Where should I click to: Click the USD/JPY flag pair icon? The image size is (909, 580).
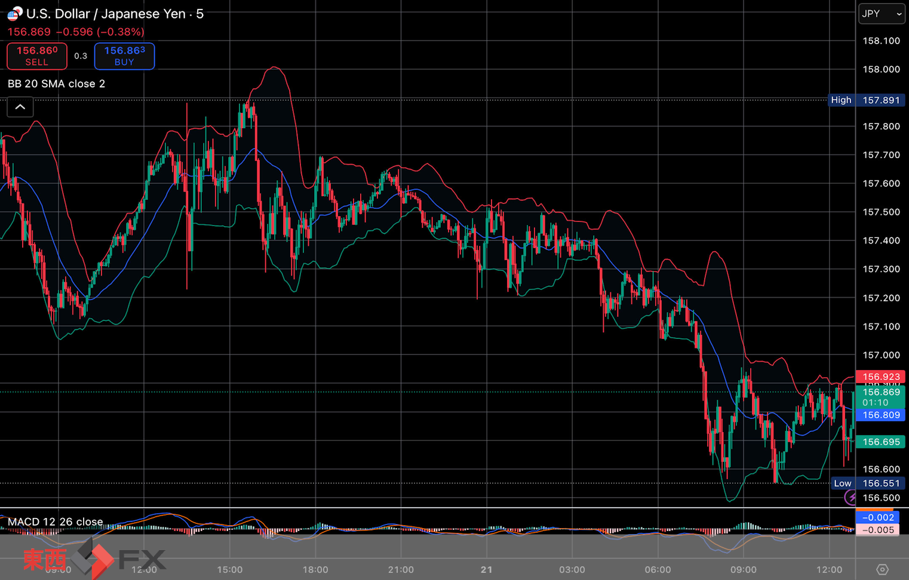click(x=14, y=13)
